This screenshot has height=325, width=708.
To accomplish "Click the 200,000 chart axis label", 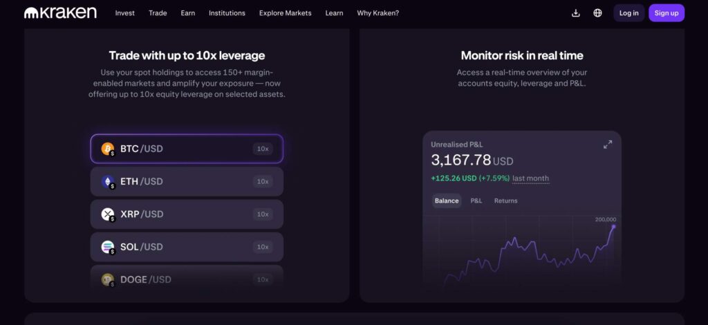I will pyautogui.click(x=606, y=219).
